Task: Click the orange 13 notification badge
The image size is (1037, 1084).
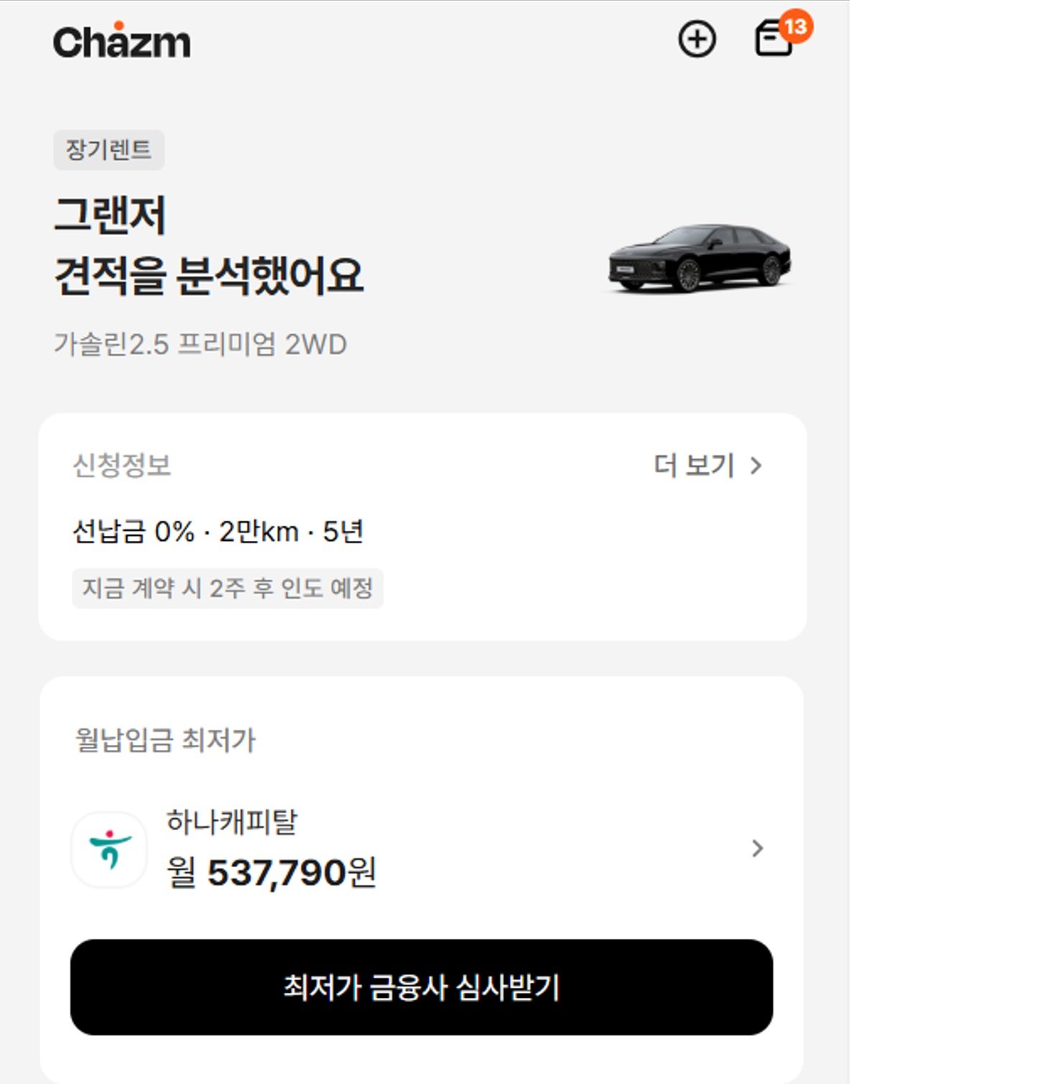Action: (x=796, y=27)
